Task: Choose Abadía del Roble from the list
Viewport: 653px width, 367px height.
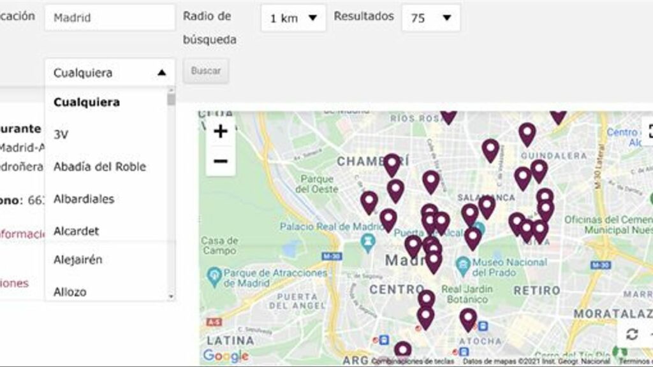Action: tap(106, 167)
